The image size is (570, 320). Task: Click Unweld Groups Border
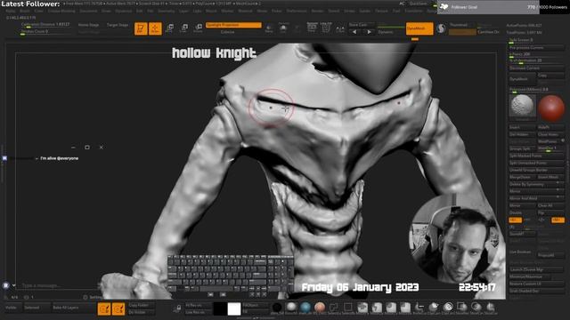click(536, 170)
